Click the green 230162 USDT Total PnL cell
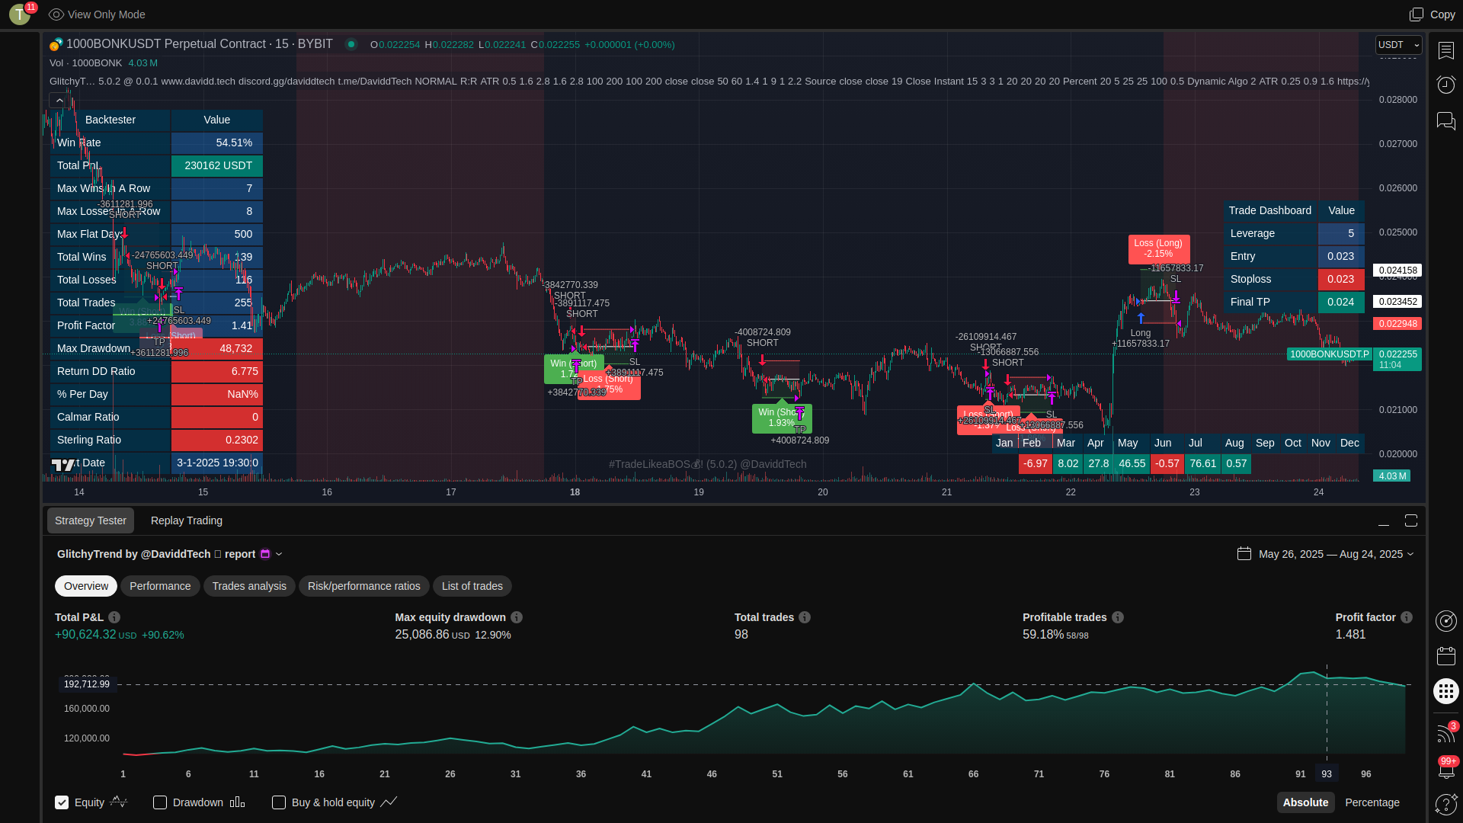The image size is (1463, 823). click(x=217, y=165)
